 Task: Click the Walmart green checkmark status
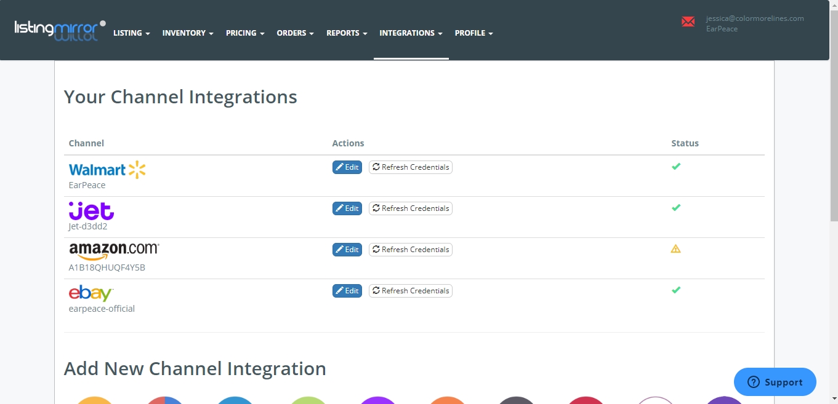tap(675, 167)
